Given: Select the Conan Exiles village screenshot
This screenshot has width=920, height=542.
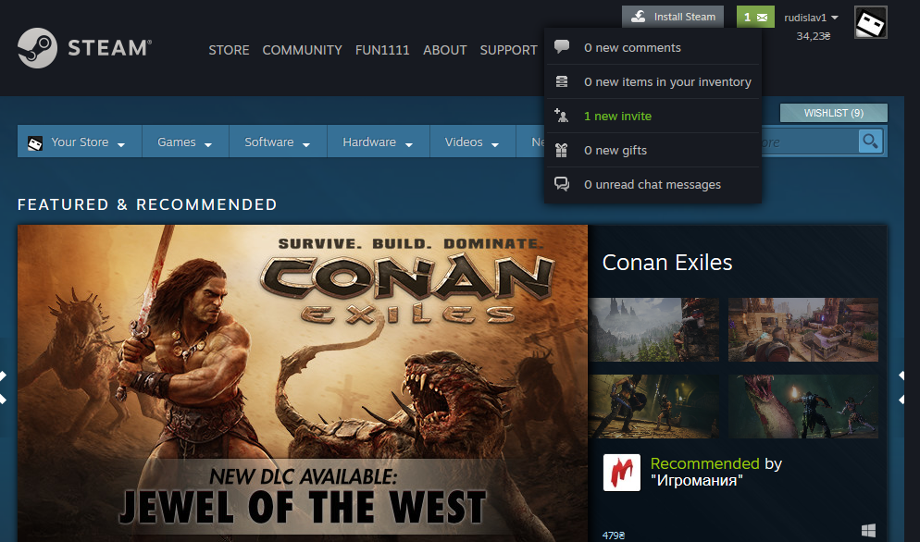Looking at the screenshot, I should (x=802, y=329).
